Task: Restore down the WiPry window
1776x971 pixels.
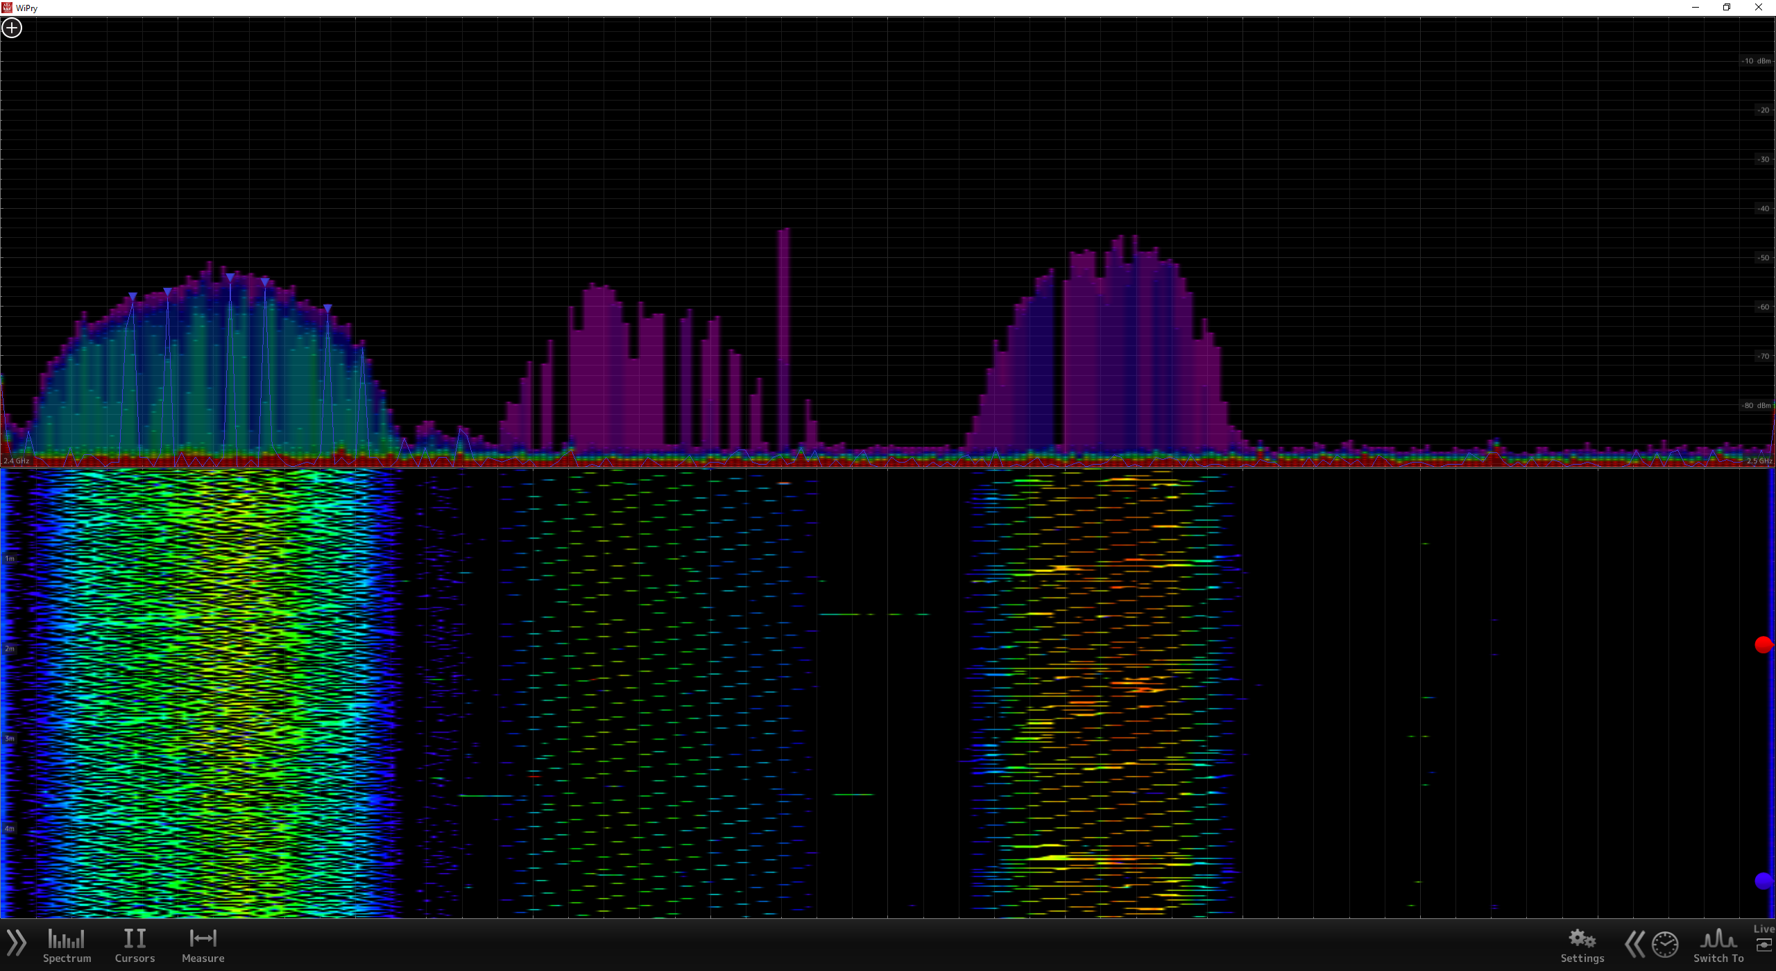Action: pyautogui.click(x=1727, y=8)
